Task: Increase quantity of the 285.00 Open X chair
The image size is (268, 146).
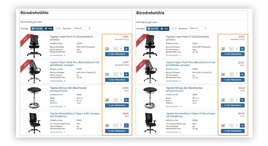Action: point(242,126)
